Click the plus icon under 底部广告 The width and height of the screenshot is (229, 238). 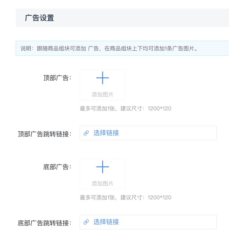click(x=103, y=167)
